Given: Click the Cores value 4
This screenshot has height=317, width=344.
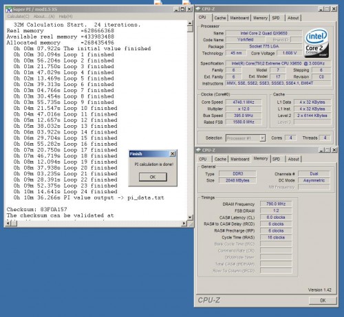Looking at the screenshot, I should click(290, 138).
